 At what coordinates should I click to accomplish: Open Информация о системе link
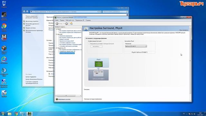tap(64, 99)
